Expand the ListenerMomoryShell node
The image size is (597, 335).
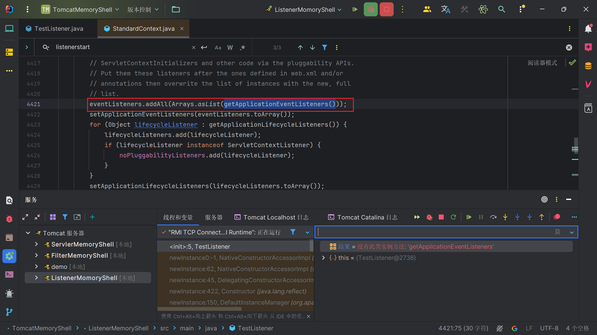36,278
